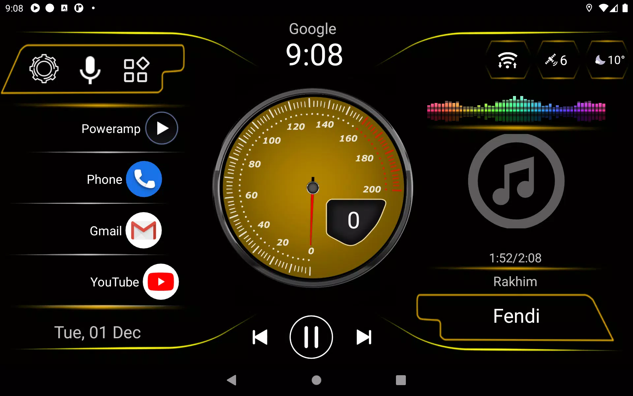
Task: Open Gmail email app
Action: tap(143, 230)
